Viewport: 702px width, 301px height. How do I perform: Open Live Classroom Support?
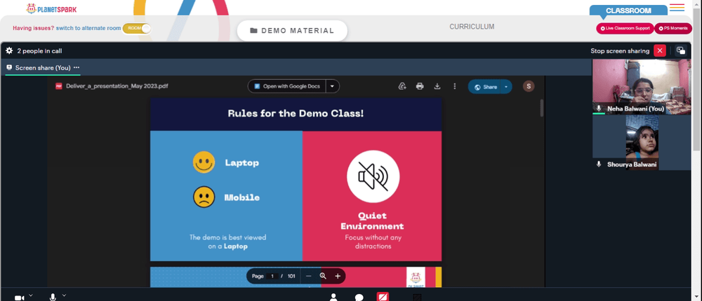click(x=625, y=28)
